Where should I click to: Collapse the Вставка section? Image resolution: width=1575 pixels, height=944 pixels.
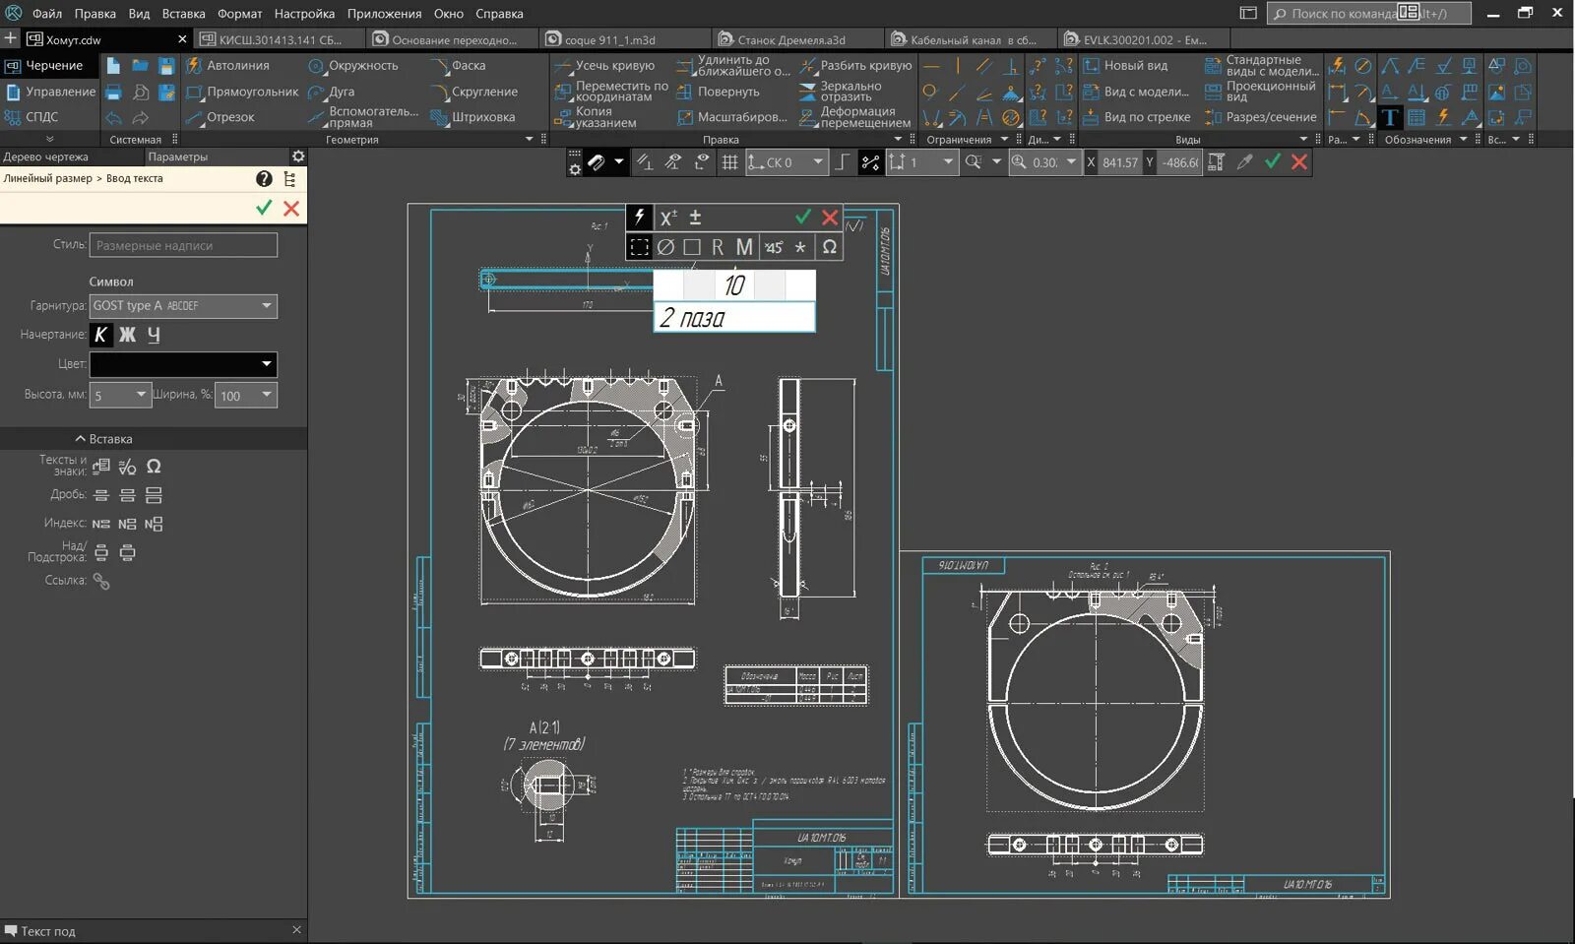coord(103,439)
